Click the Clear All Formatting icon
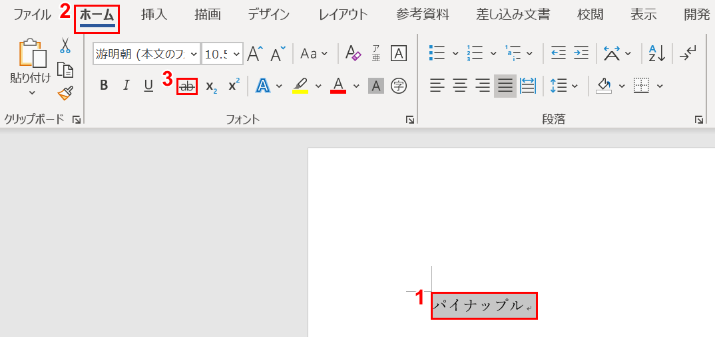Viewport: 715px width, 337px height. click(x=353, y=54)
